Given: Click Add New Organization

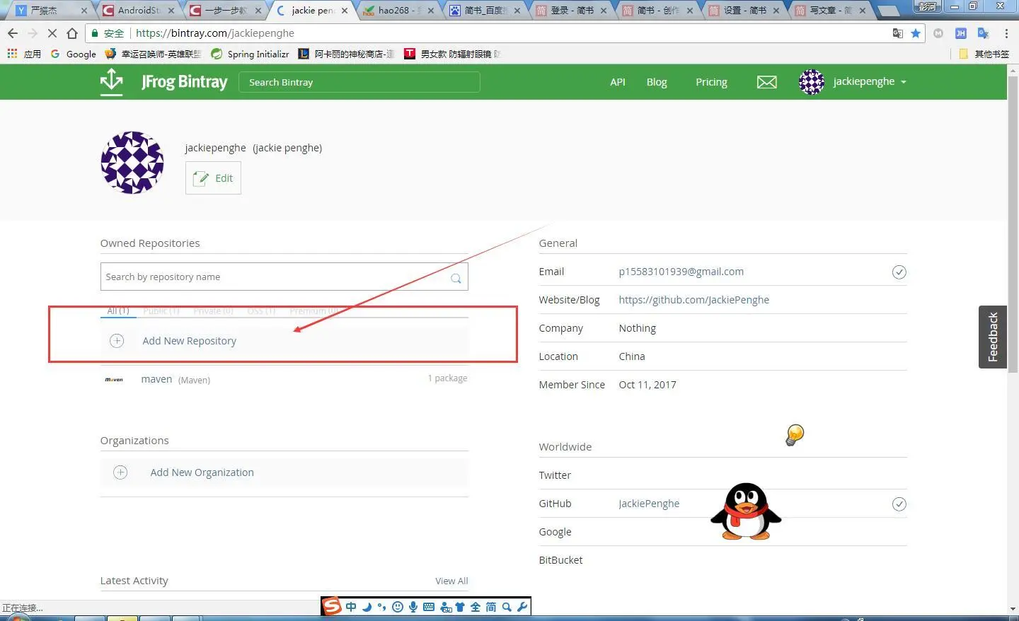Looking at the screenshot, I should pyautogui.click(x=202, y=472).
